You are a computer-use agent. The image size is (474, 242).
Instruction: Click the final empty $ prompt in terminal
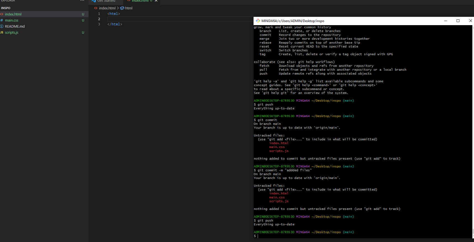[256, 236]
